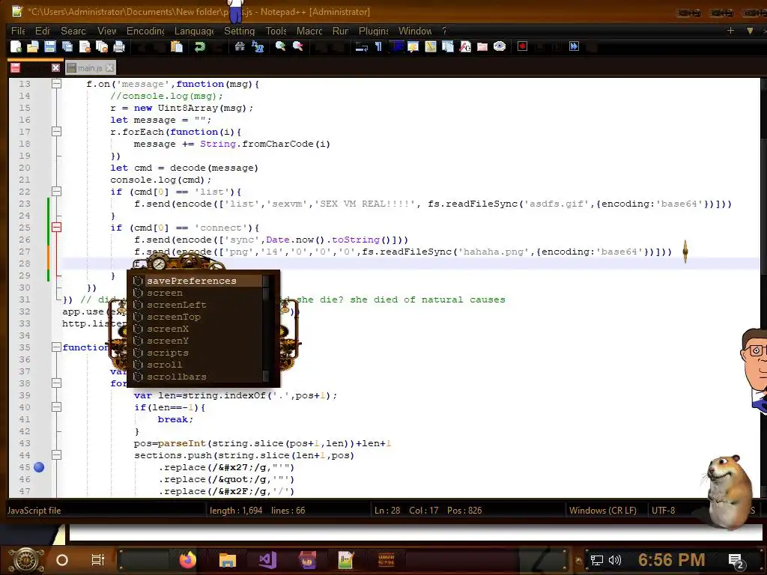
Task: Open Folder as Workspace toolbar icon
Action: click(482, 46)
